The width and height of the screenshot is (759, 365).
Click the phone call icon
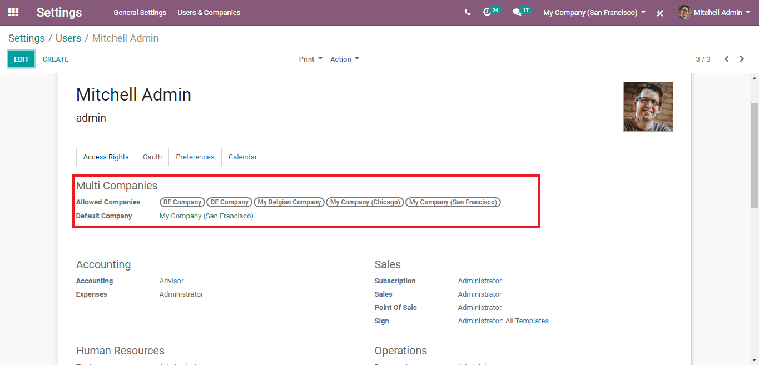468,12
